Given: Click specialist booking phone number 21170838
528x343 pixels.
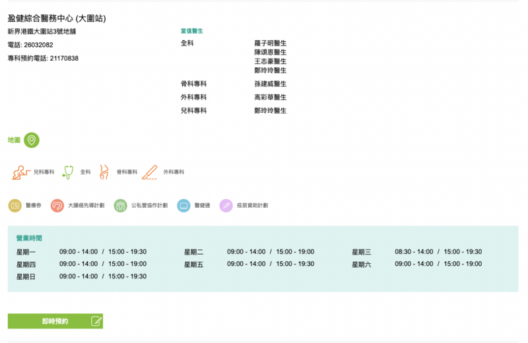Looking at the screenshot, I should point(64,59).
